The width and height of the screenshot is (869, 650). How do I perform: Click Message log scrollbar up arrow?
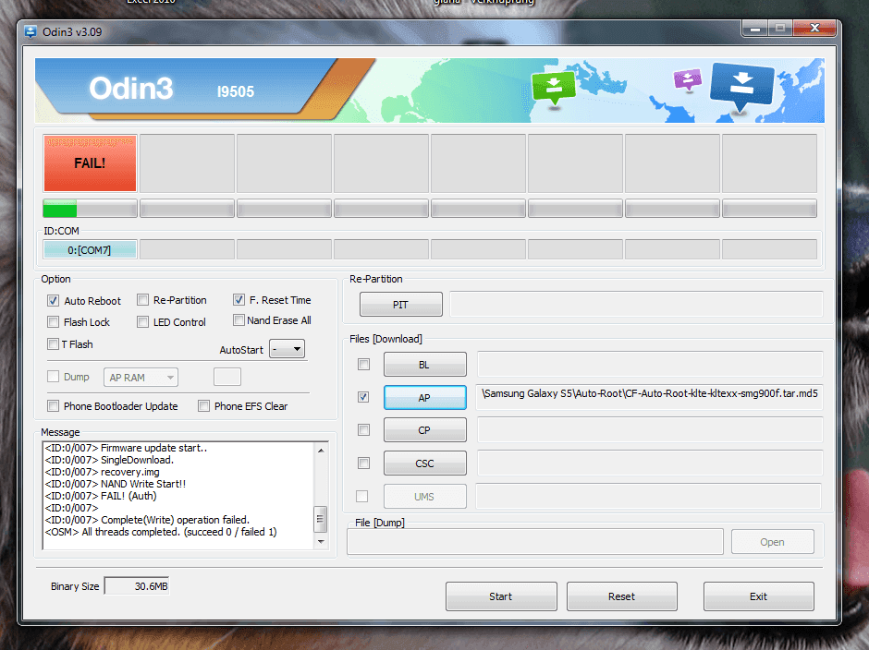click(321, 451)
